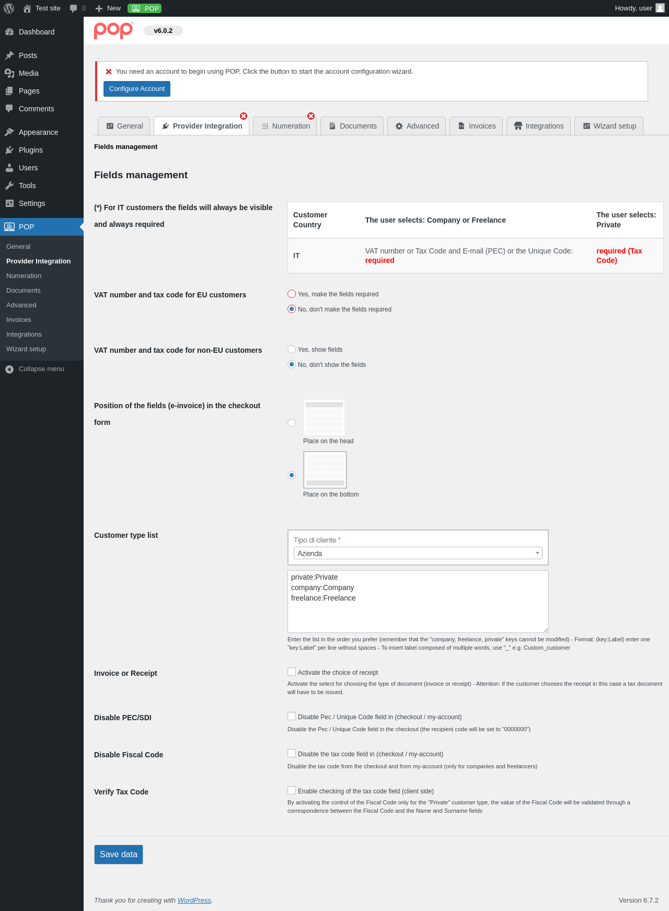
Task: Click the POP logo in header
Action: tap(113, 30)
